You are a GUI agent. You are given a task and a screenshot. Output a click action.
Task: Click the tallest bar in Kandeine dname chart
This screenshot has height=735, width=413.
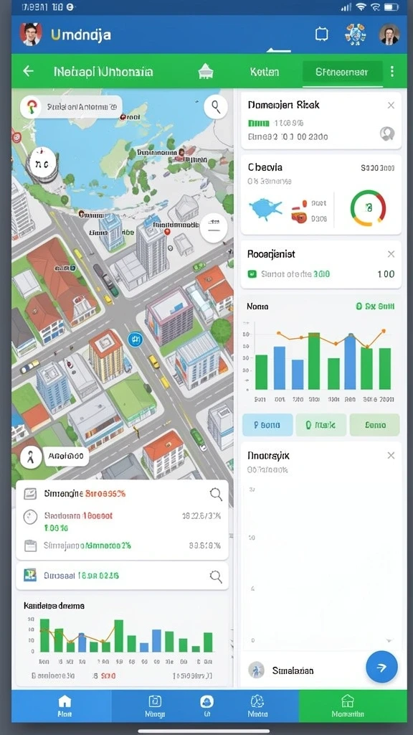tap(44, 636)
